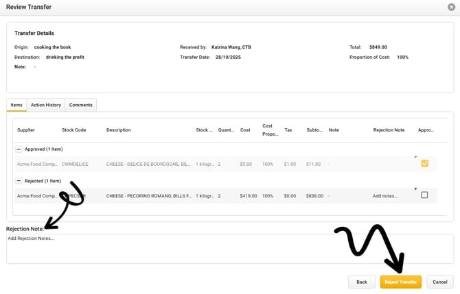
Task: Select the Pecorino Romano description cell
Action: tap(148, 196)
